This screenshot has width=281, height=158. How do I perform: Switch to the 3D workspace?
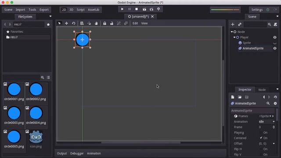point(71,10)
